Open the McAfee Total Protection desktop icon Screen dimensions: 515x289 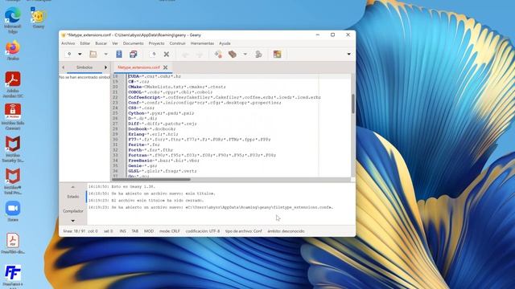tap(13, 181)
